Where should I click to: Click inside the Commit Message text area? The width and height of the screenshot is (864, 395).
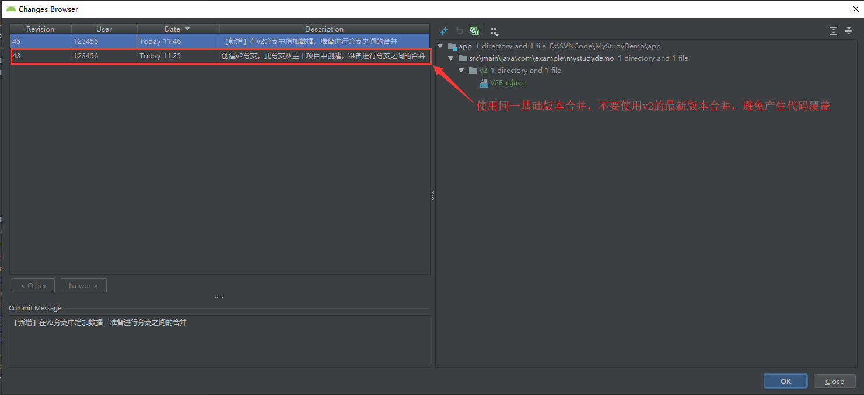click(219, 341)
